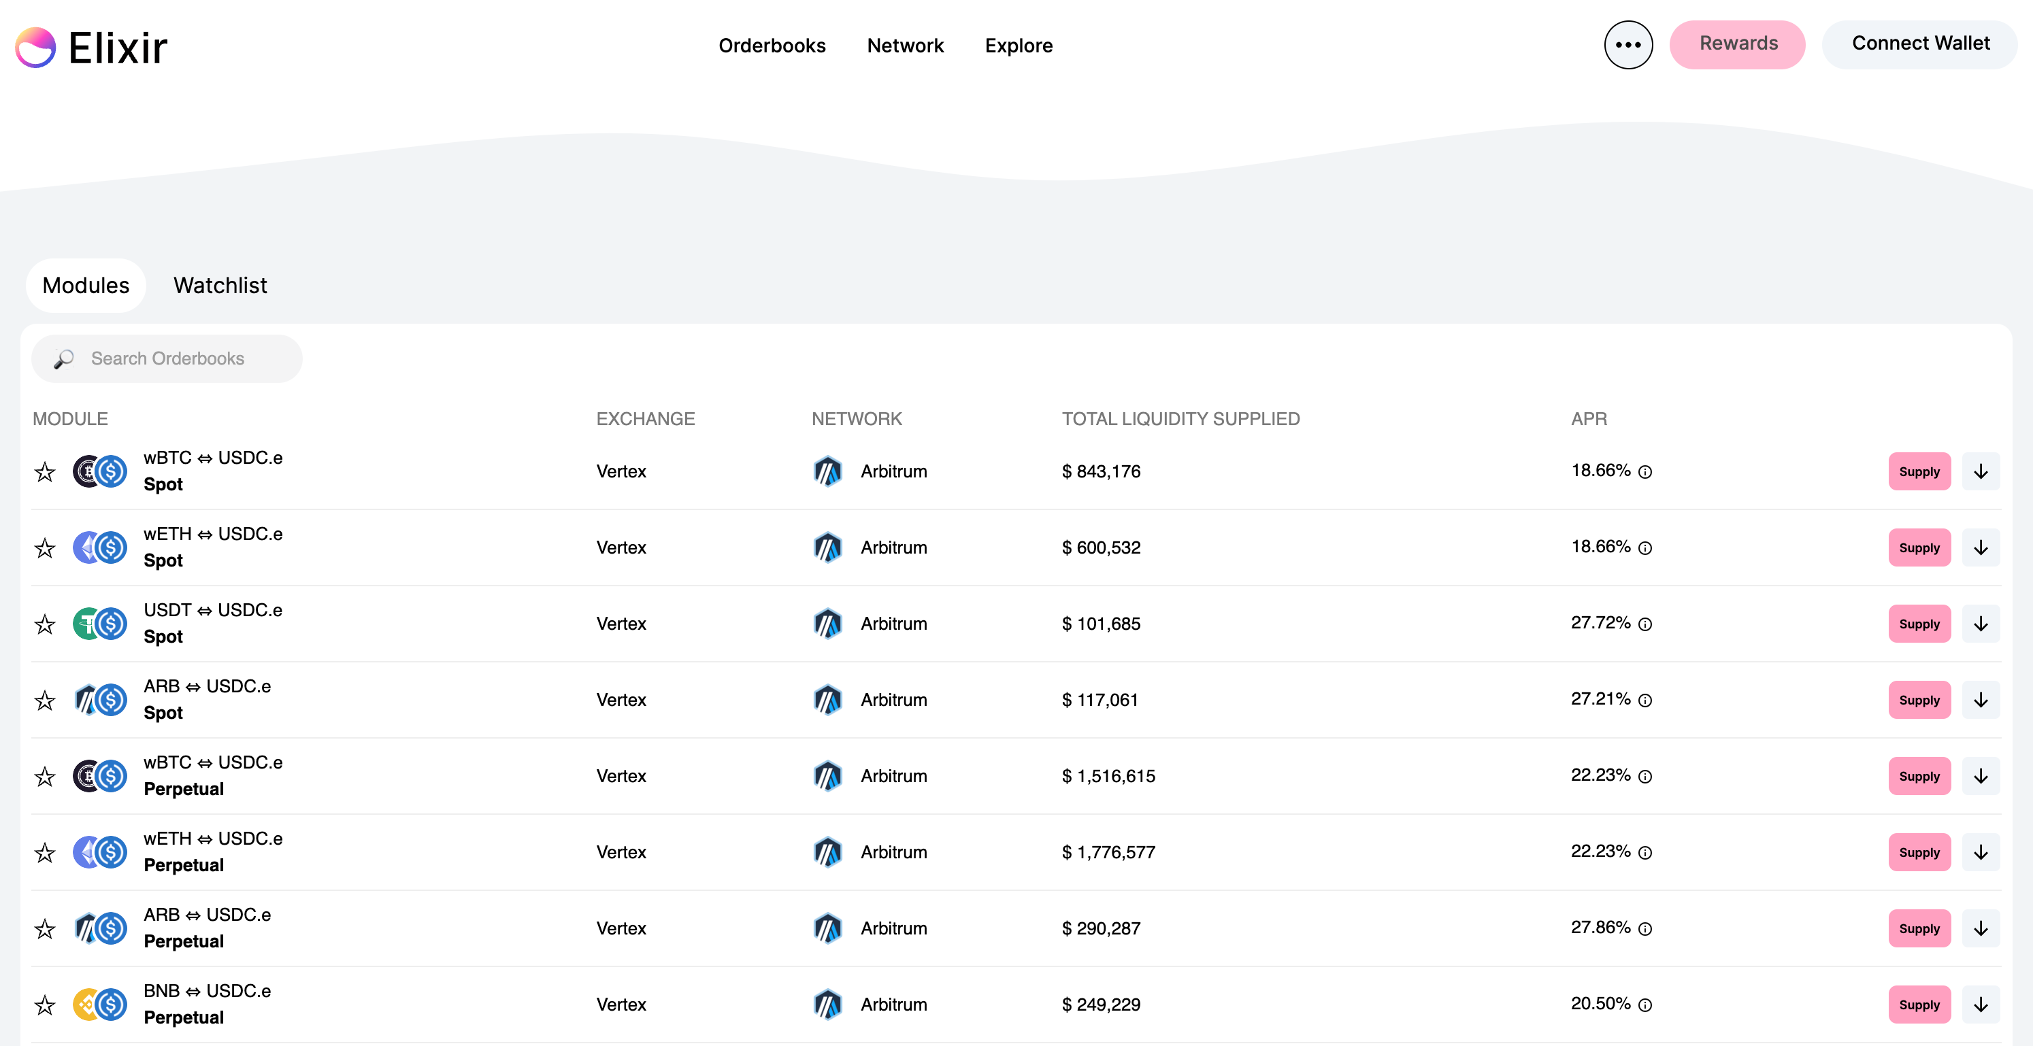The width and height of the screenshot is (2033, 1046).
Task: Toggle watchlist star for BNB Perpetual
Action: [45, 1005]
